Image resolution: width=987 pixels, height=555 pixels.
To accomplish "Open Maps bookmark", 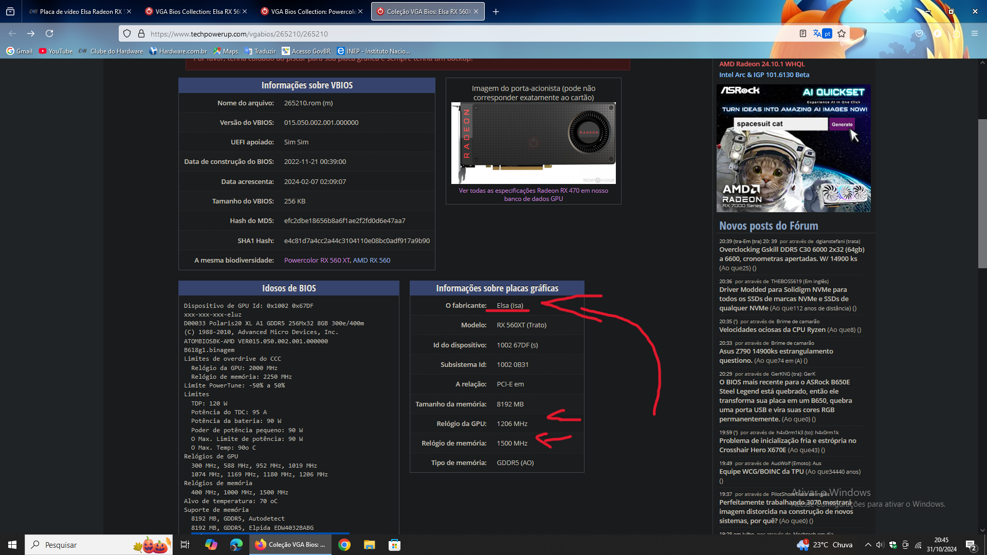I will [226, 51].
